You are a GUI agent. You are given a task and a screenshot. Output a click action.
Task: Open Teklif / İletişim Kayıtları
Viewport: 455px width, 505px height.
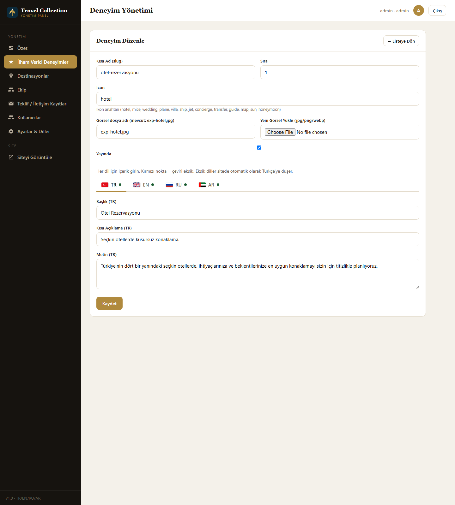click(x=40, y=104)
